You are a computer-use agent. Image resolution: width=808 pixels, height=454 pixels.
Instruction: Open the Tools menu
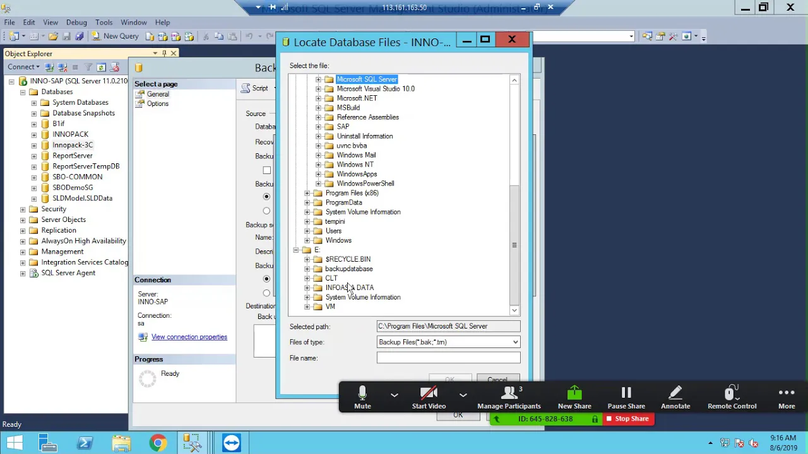click(104, 22)
